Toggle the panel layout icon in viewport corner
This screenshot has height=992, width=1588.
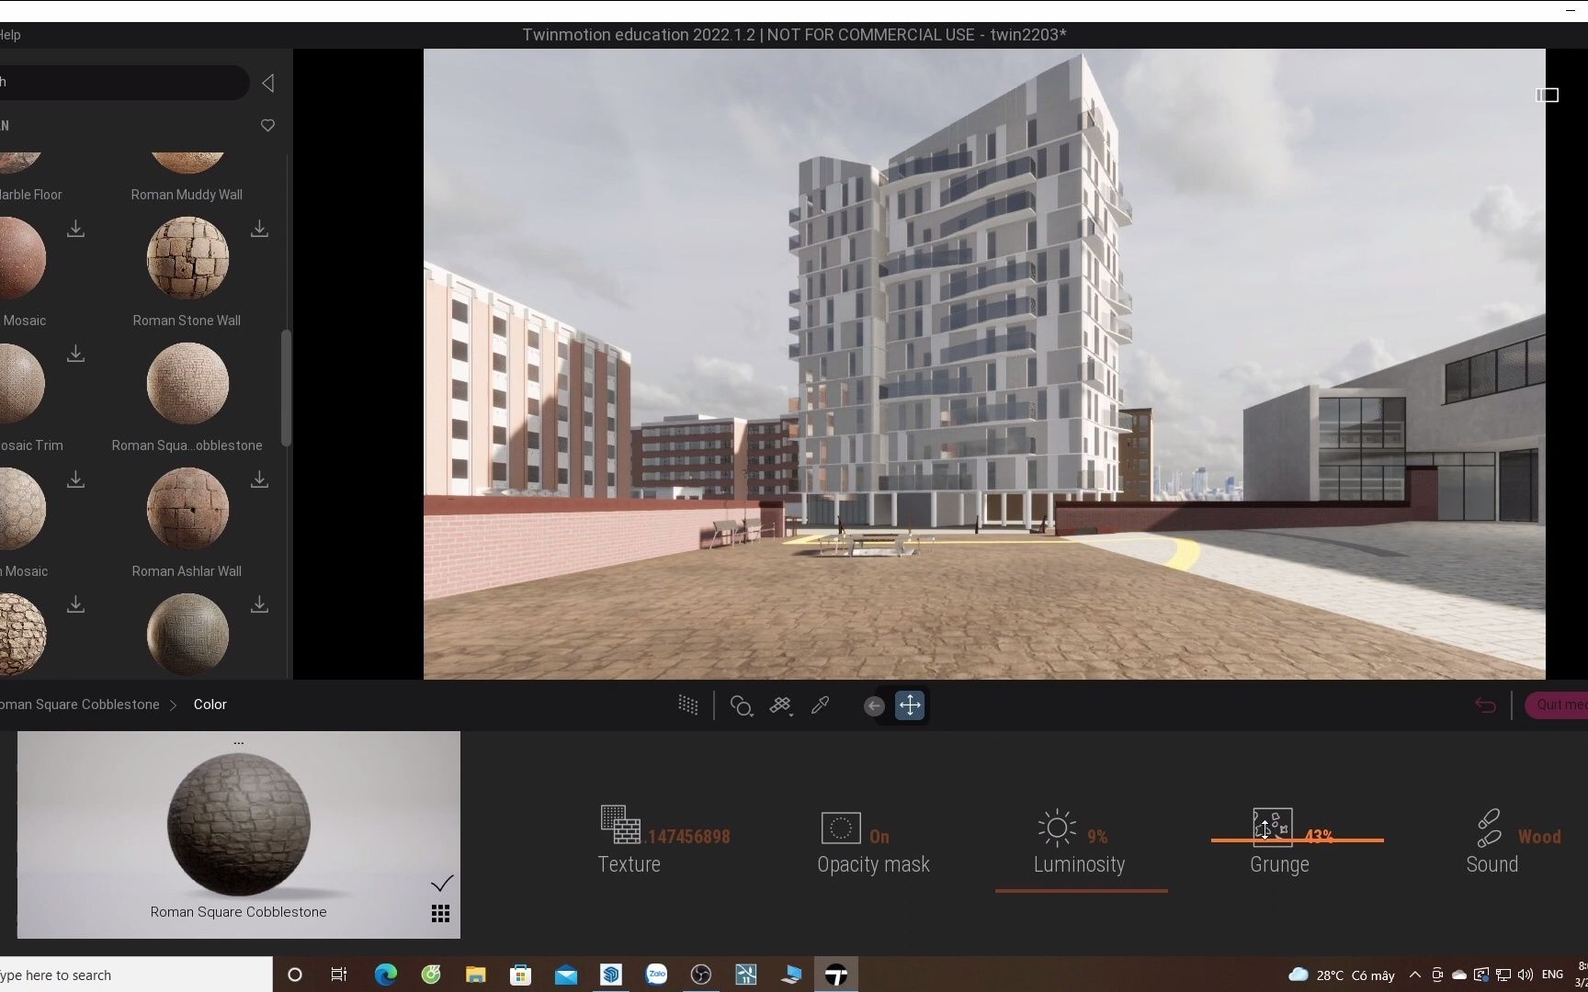tap(1547, 96)
